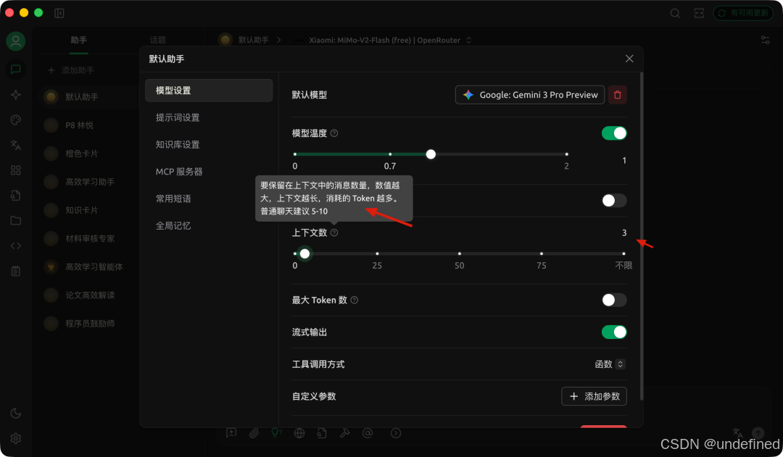Switch to the 话题 tab
Screen dimensions: 783x457
pyautogui.click(x=158, y=40)
